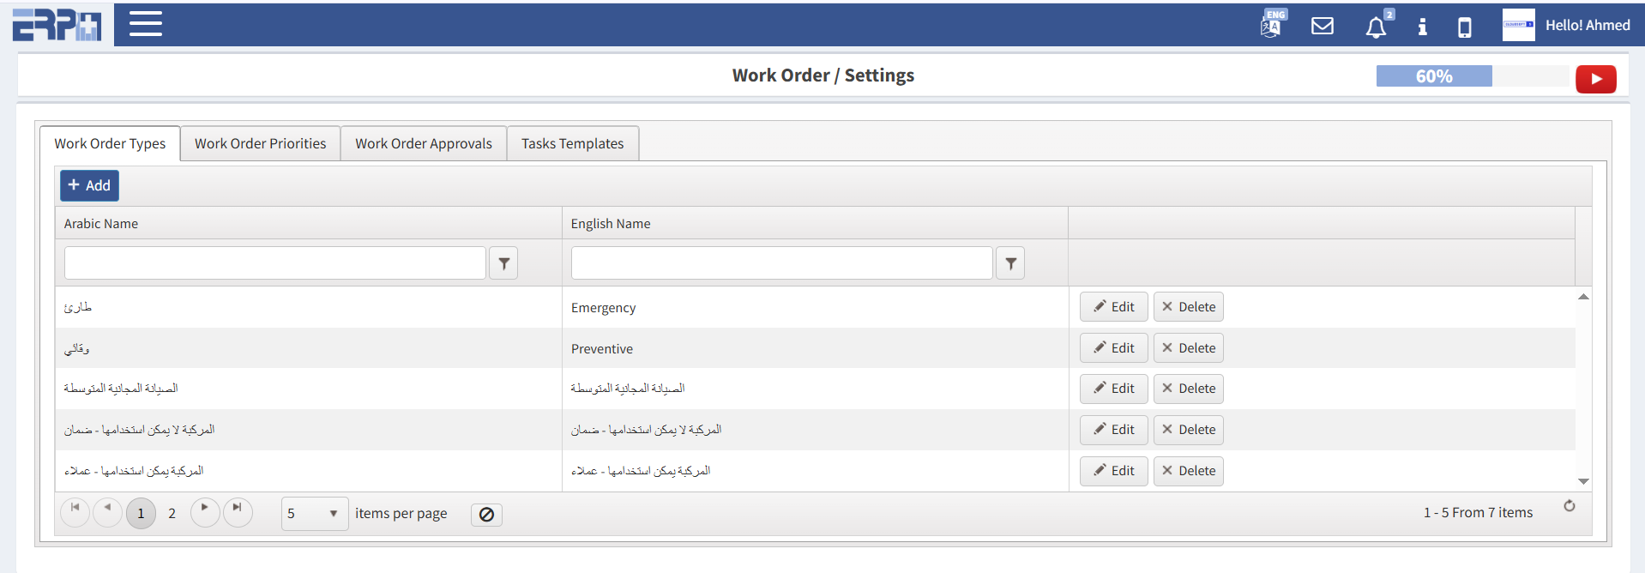The image size is (1645, 573).
Task: Switch to Work Order Priorities tab
Action: click(260, 143)
